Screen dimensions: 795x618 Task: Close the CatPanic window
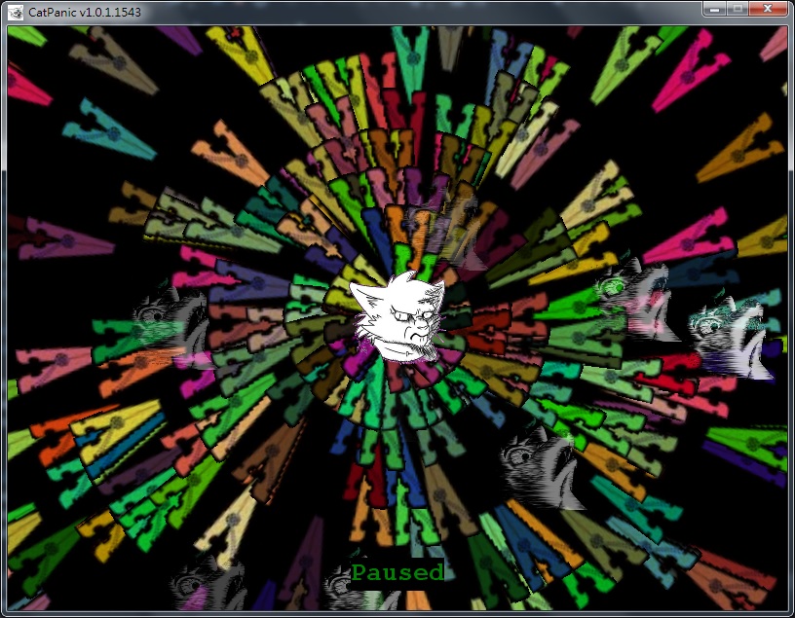[x=767, y=9]
